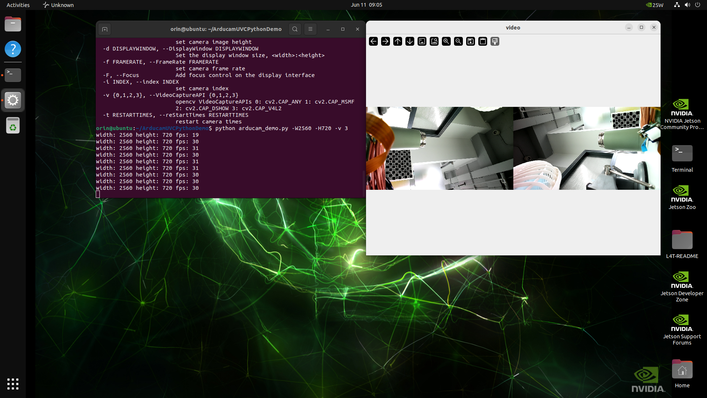The width and height of the screenshot is (707, 398).
Task: Click the terminal title 'orin@ubuntu: ~/ArducamUVCPythonDemo'
Action: [226, 29]
